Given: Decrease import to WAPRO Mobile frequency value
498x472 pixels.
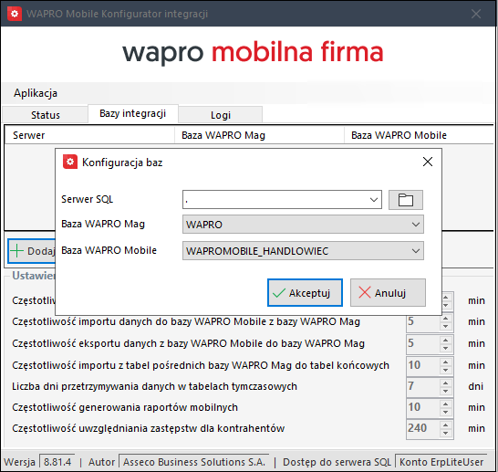Looking at the screenshot, I should click(x=446, y=327).
